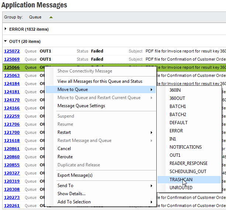Image resolution: width=226 pixels, height=210 pixels.
Task: Open message ID 120261 link
Action: pyautogui.click(x=12, y=206)
